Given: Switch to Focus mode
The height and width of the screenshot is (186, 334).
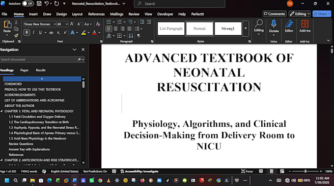Looking at the screenshot, I should click(x=247, y=171).
